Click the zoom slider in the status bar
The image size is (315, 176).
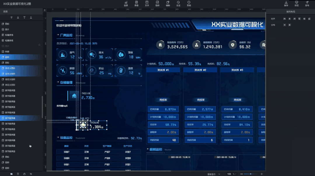click(x=250, y=174)
